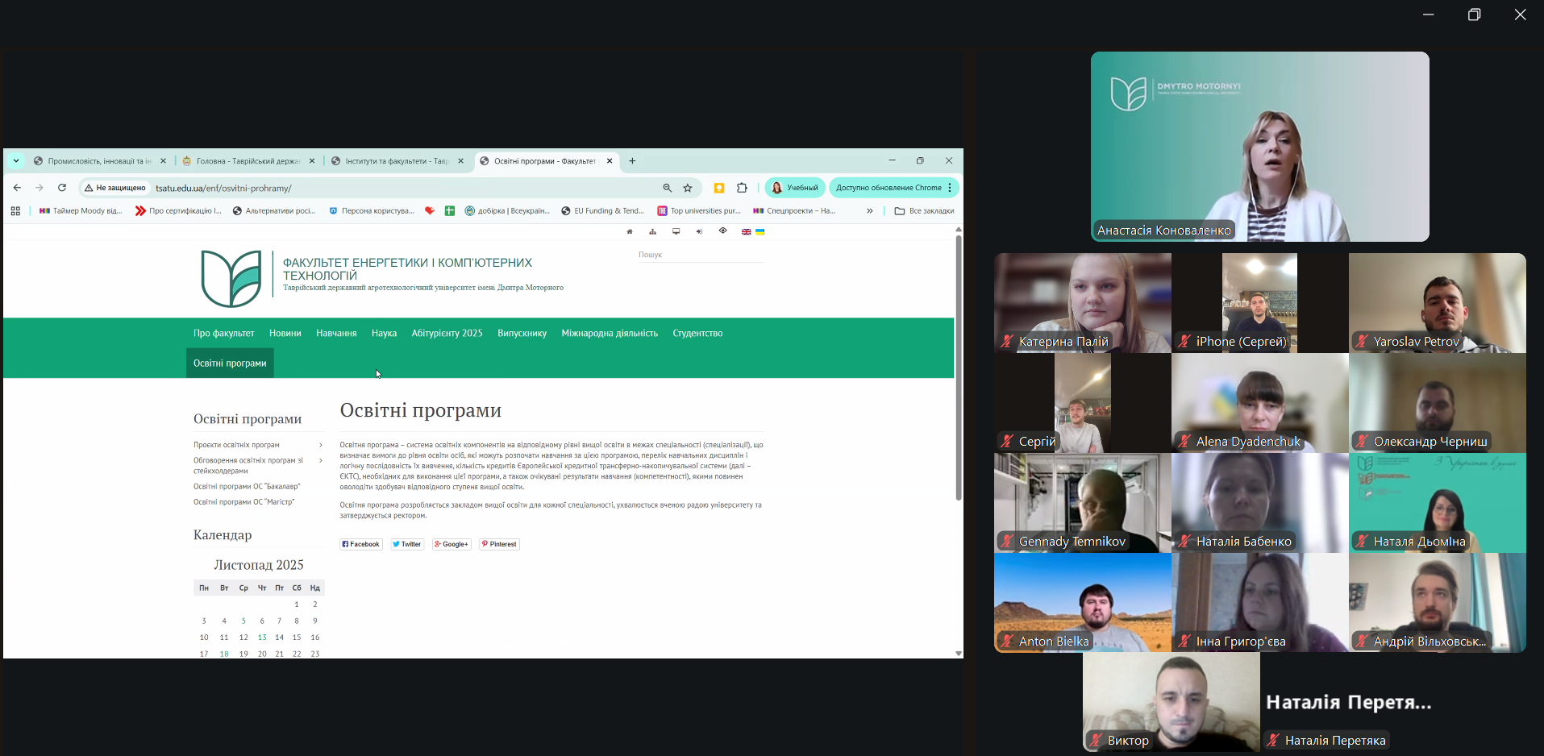Click the browser forward arrow
The width and height of the screenshot is (1544, 756).
click(40, 188)
